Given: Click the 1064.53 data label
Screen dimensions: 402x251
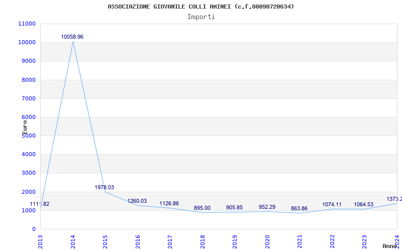Looking at the screenshot, I should [x=363, y=205].
